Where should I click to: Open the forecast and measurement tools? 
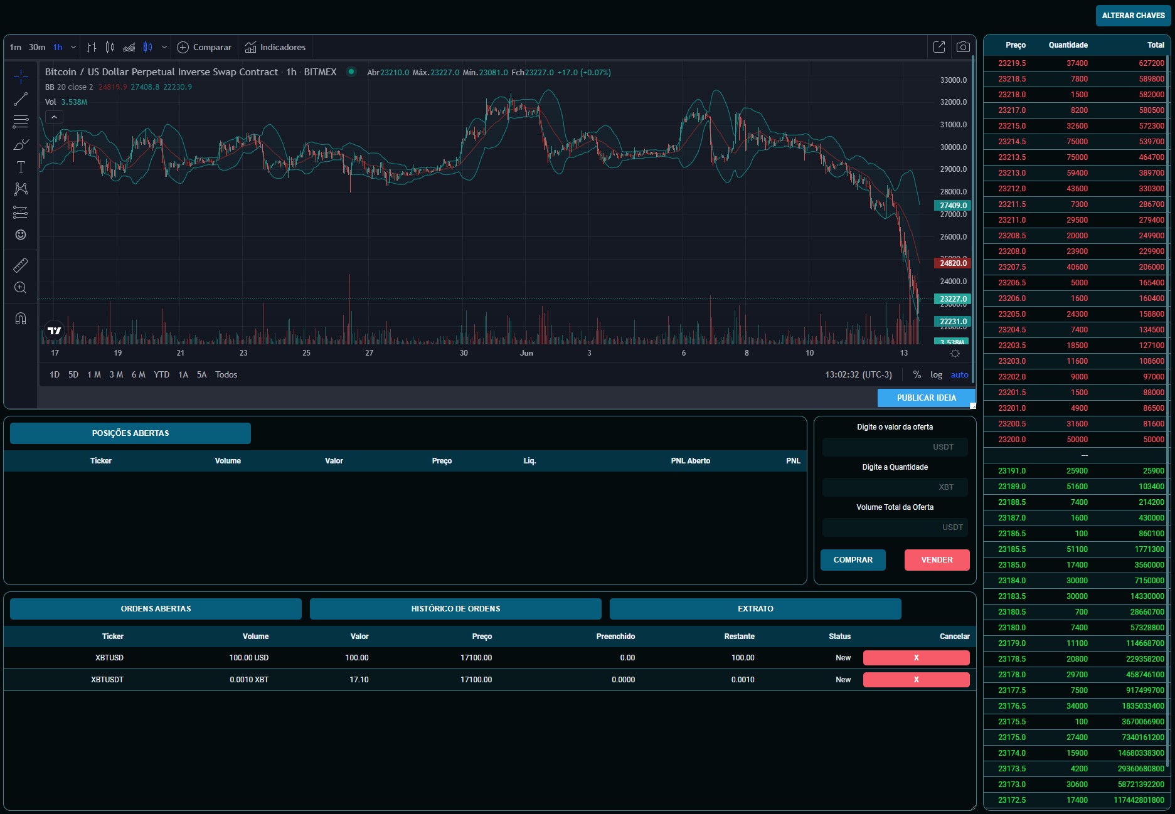coord(21,212)
